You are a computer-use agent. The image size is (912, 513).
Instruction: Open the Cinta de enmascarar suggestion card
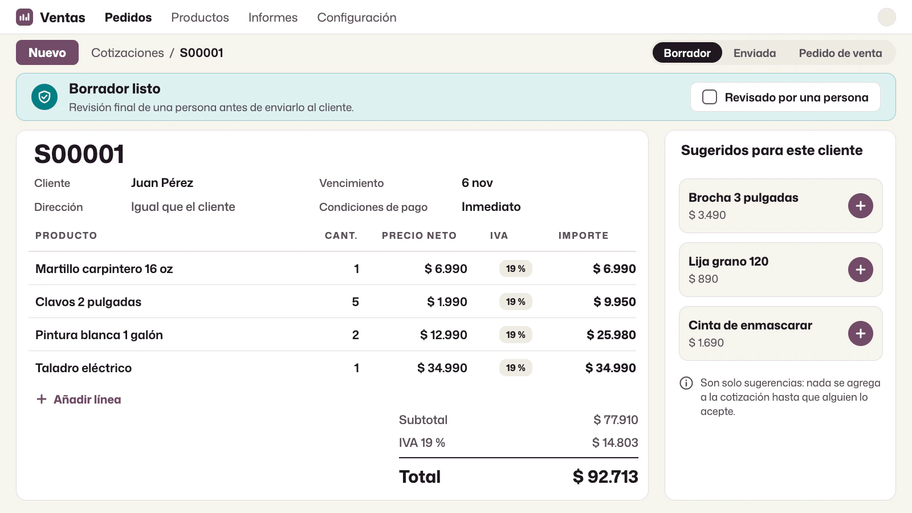point(780,333)
